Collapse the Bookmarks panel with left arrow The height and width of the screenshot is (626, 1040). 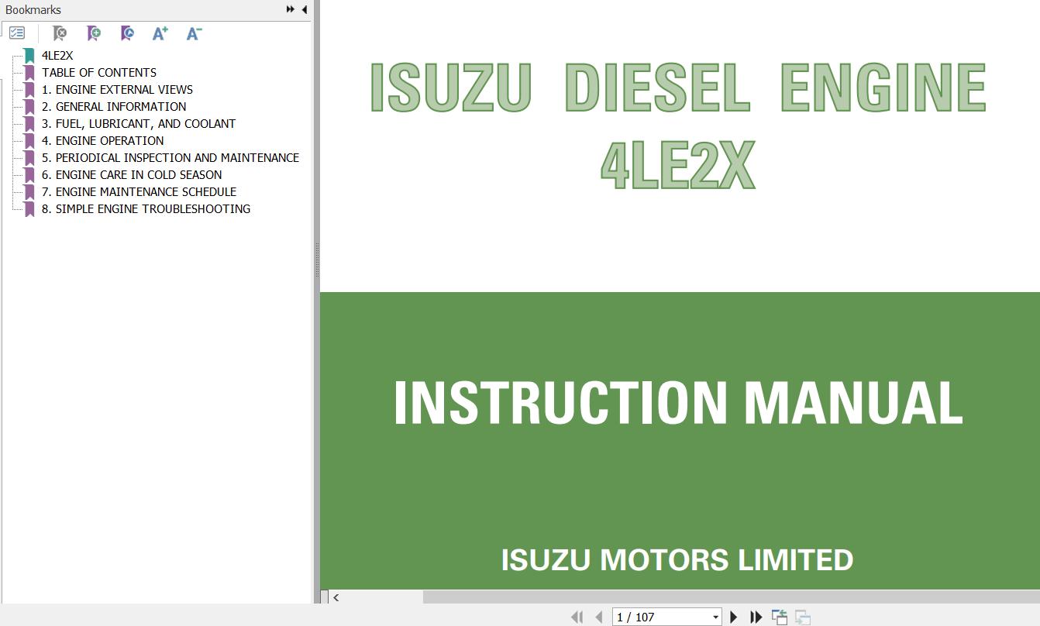click(304, 9)
